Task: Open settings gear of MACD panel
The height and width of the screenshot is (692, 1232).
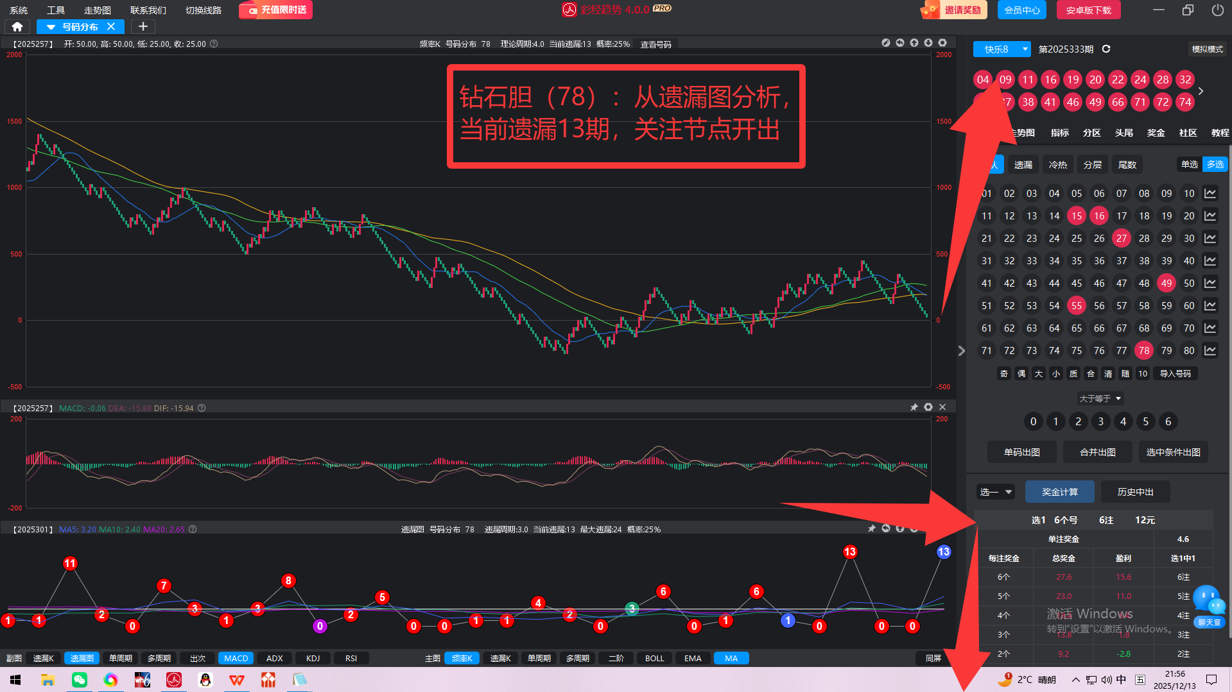Action: [928, 407]
